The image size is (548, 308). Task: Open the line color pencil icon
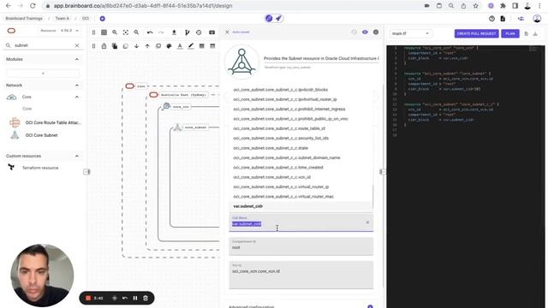(x=190, y=46)
